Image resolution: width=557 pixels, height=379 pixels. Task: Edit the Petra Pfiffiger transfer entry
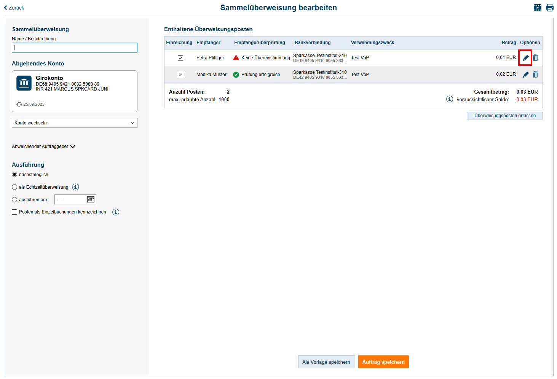[x=525, y=58]
